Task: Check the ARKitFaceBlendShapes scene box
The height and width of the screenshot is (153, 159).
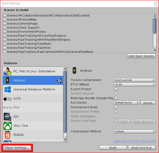Action: pos(5,40)
